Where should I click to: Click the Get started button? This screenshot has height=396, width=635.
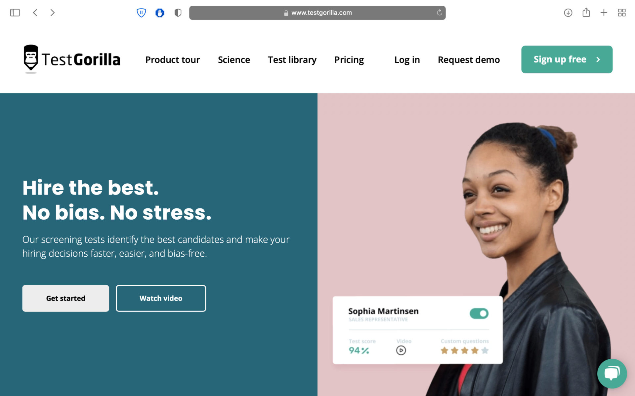(x=65, y=298)
